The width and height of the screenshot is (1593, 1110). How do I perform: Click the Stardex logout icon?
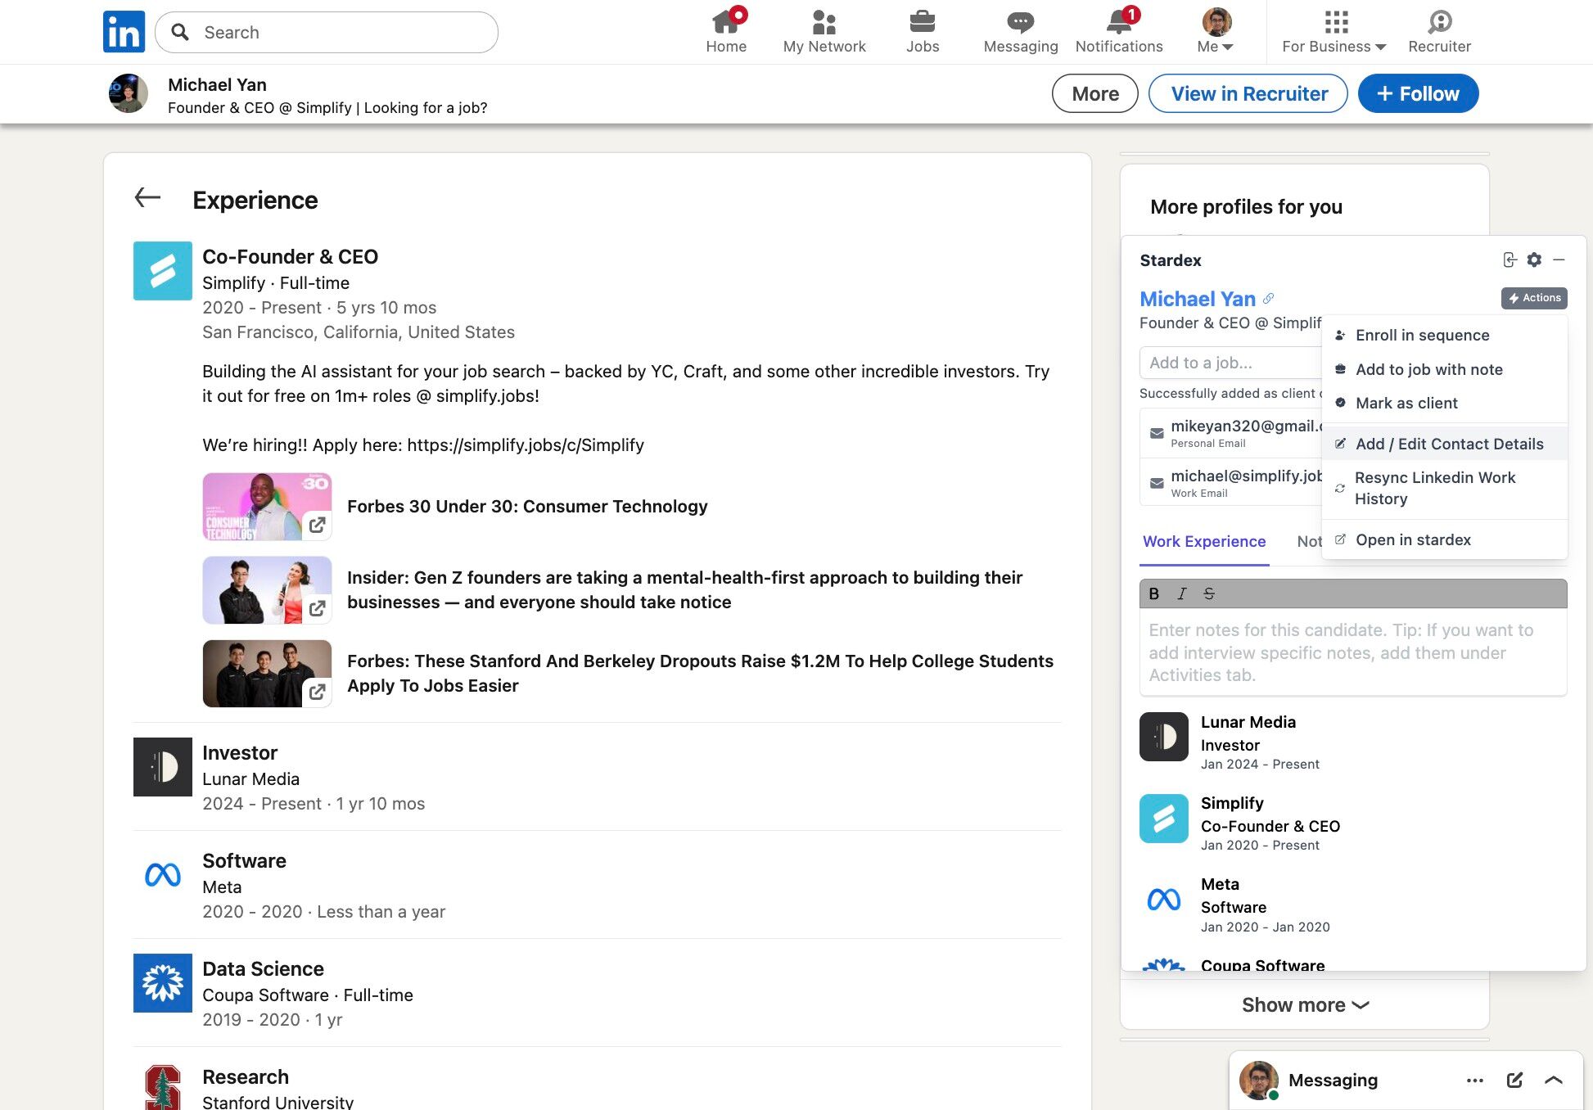pos(1510,259)
